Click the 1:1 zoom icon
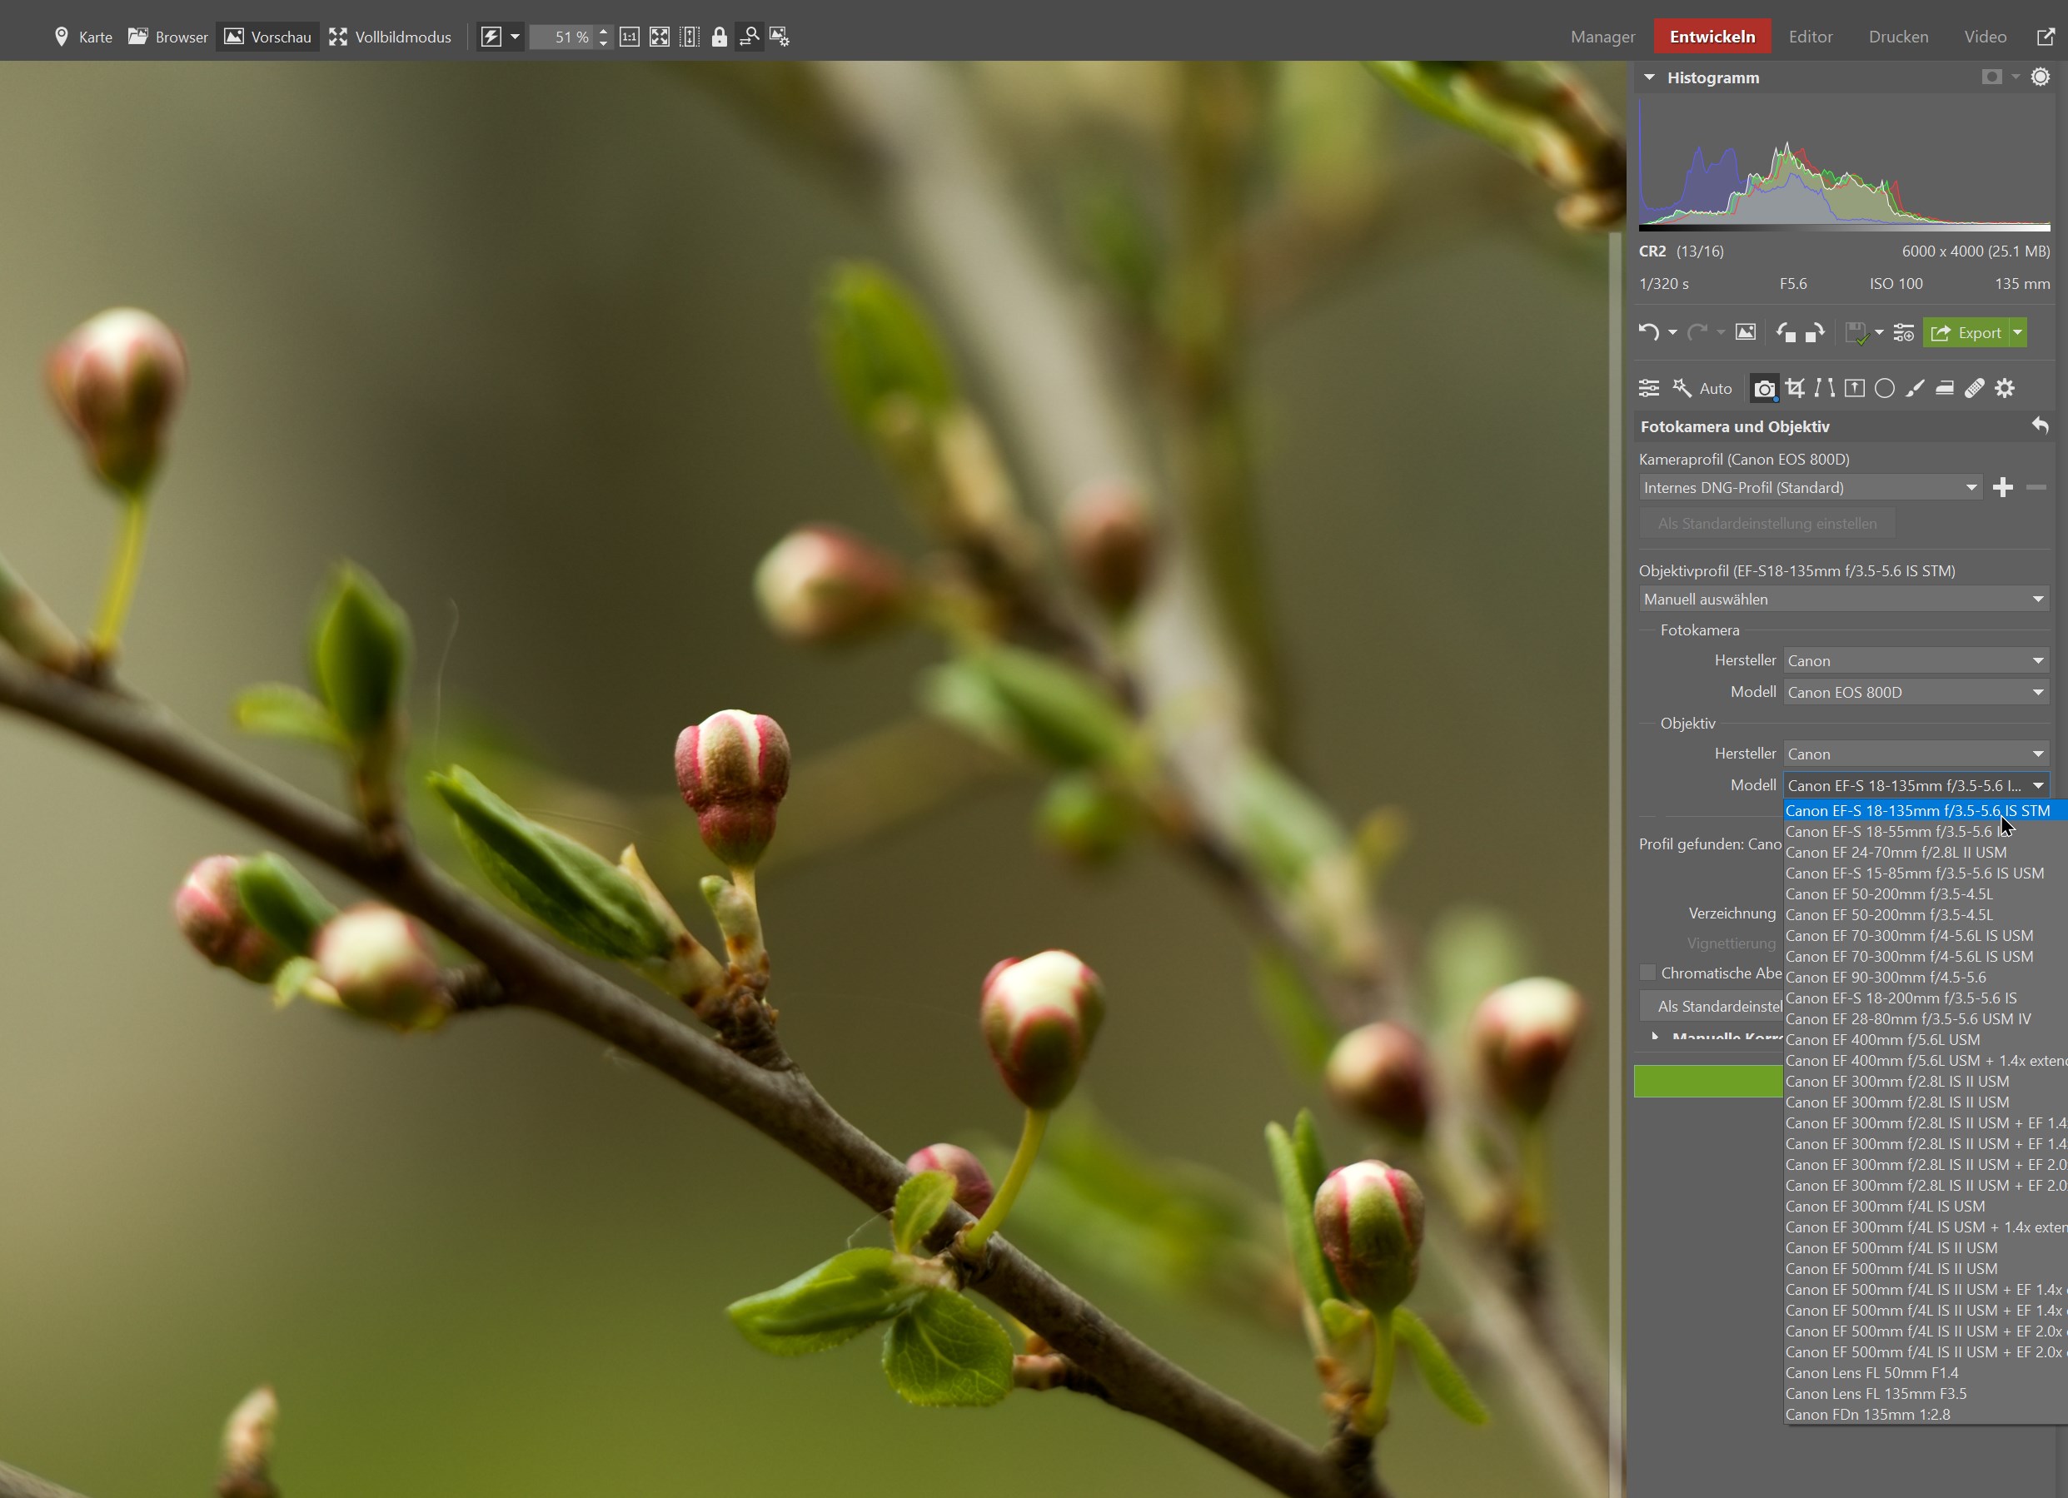 tap(629, 37)
